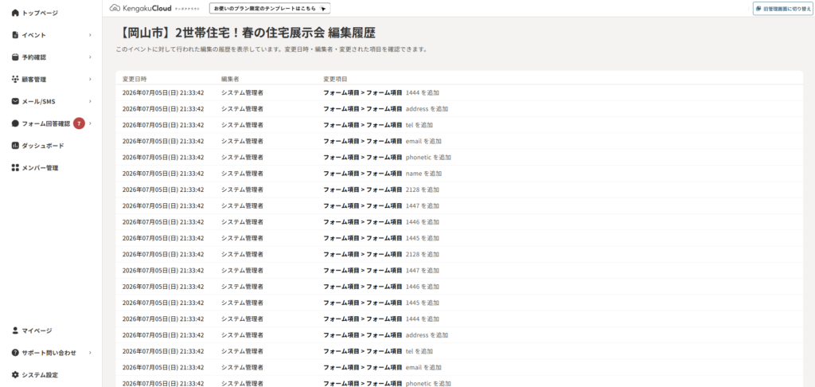The width and height of the screenshot is (815, 387).
Task: Click the 編集者 column header
Action: pyautogui.click(x=230, y=79)
